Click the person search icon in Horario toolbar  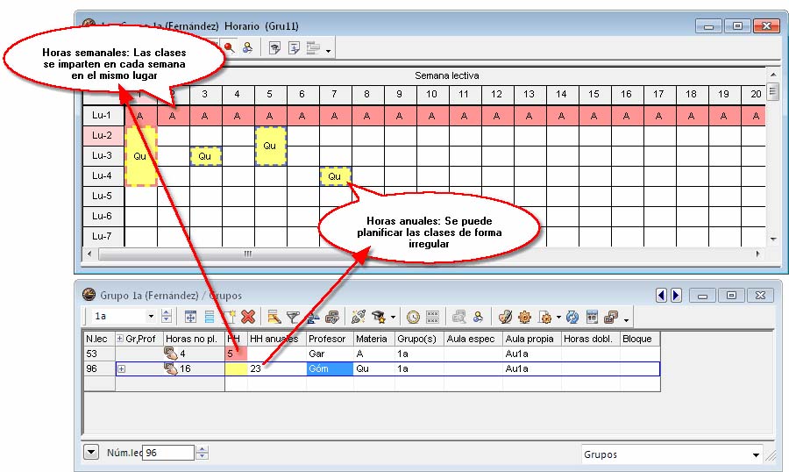tap(247, 48)
